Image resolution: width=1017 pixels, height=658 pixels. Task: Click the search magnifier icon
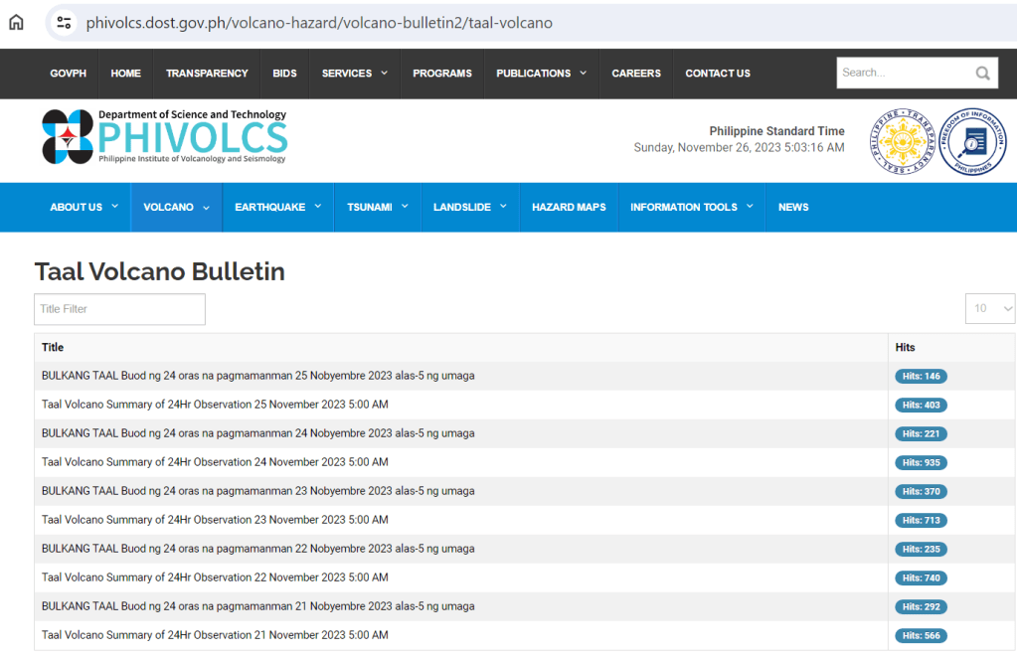(982, 73)
